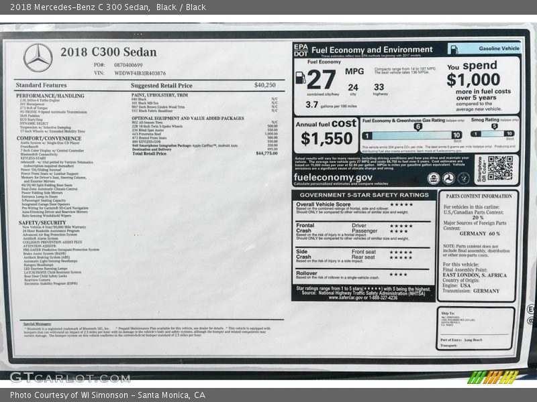Click the Rollover four-star rating
The image size is (537, 402).
coord(399,274)
